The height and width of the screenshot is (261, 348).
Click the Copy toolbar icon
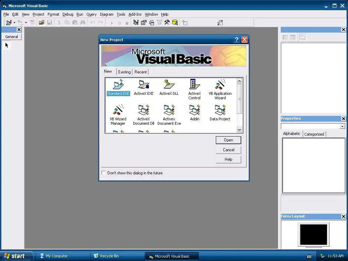click(x=67, y=23)
